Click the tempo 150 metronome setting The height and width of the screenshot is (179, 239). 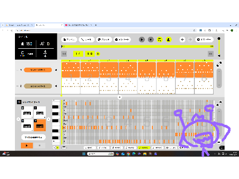[26, 44]
